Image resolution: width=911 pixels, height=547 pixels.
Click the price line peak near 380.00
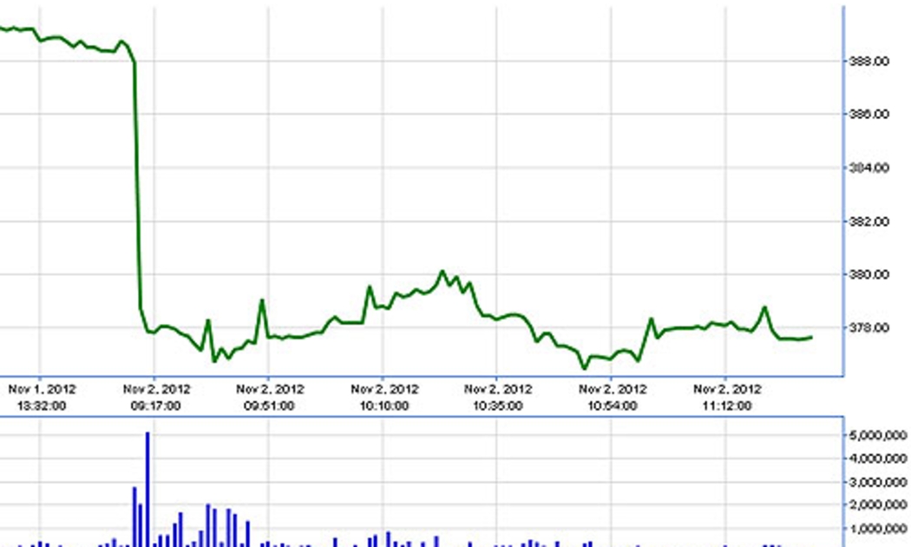pyautogui.click(x=442, y=272)
